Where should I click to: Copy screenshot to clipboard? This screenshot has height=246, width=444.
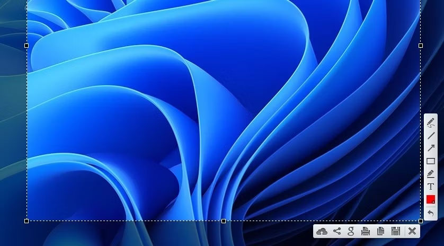tap(380, 231)
